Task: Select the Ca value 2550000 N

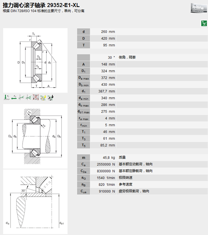Action: click(106, 165)
